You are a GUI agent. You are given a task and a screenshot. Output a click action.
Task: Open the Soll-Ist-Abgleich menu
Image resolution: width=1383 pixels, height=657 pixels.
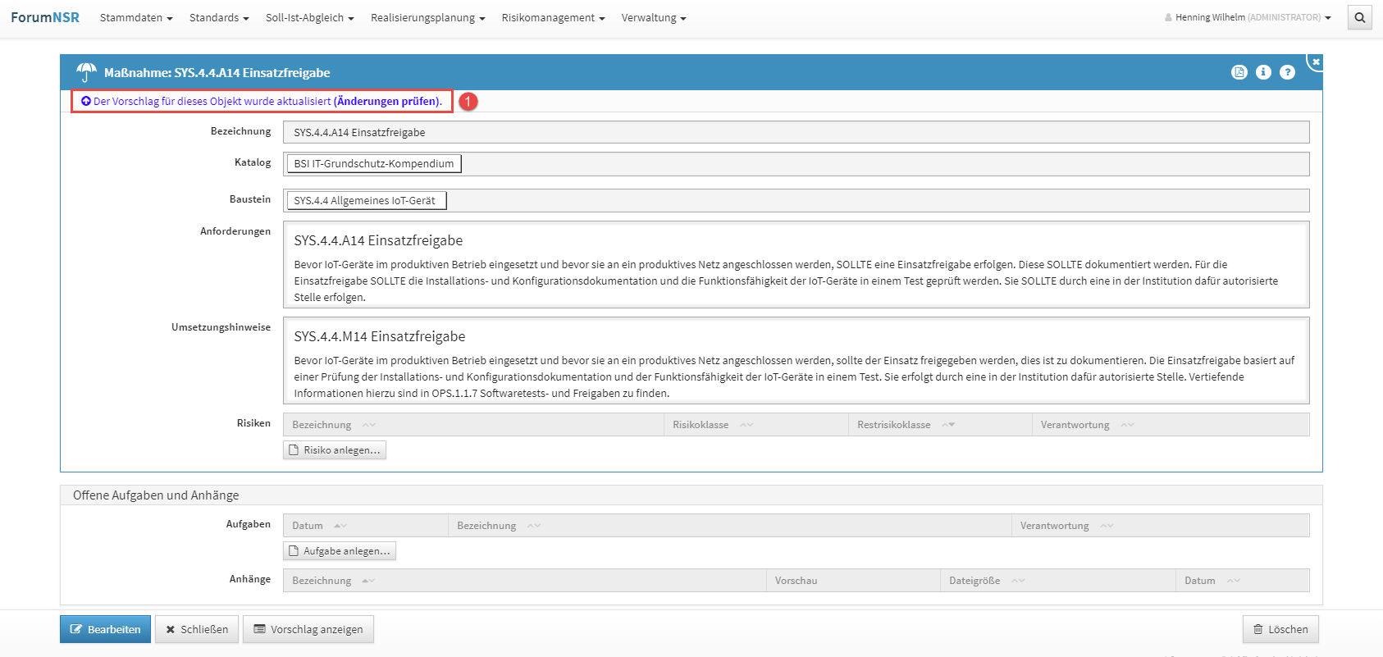(309, 17)
